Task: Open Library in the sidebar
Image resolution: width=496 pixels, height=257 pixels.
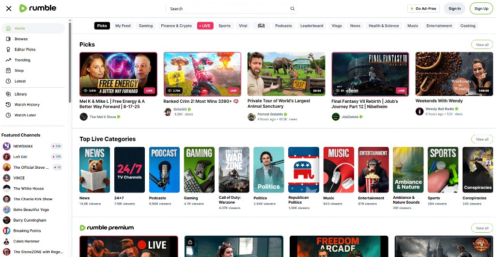Action: click(33, 94)
